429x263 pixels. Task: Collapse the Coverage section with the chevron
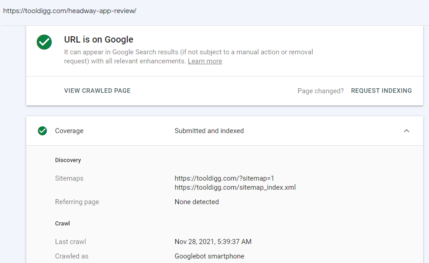(x=406, y=131)
